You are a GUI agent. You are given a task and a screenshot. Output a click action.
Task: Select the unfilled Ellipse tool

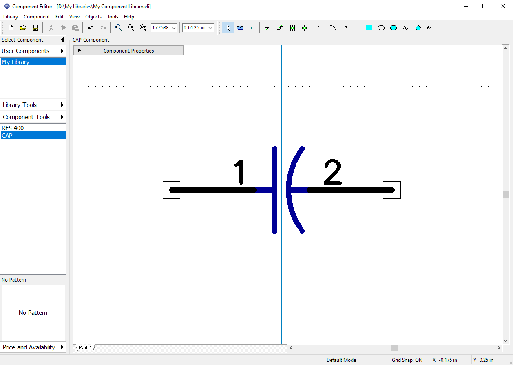point(381,28)
